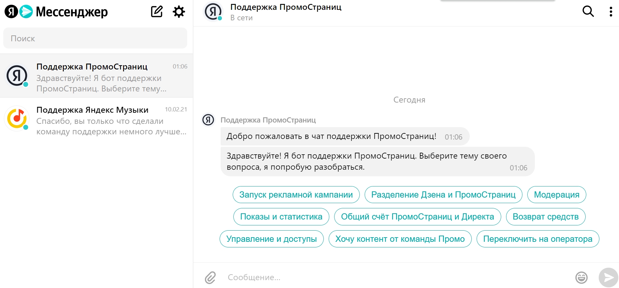619x288 pixels.
Task: Open the three-dot chat menu
Action: tap(611, 11)
